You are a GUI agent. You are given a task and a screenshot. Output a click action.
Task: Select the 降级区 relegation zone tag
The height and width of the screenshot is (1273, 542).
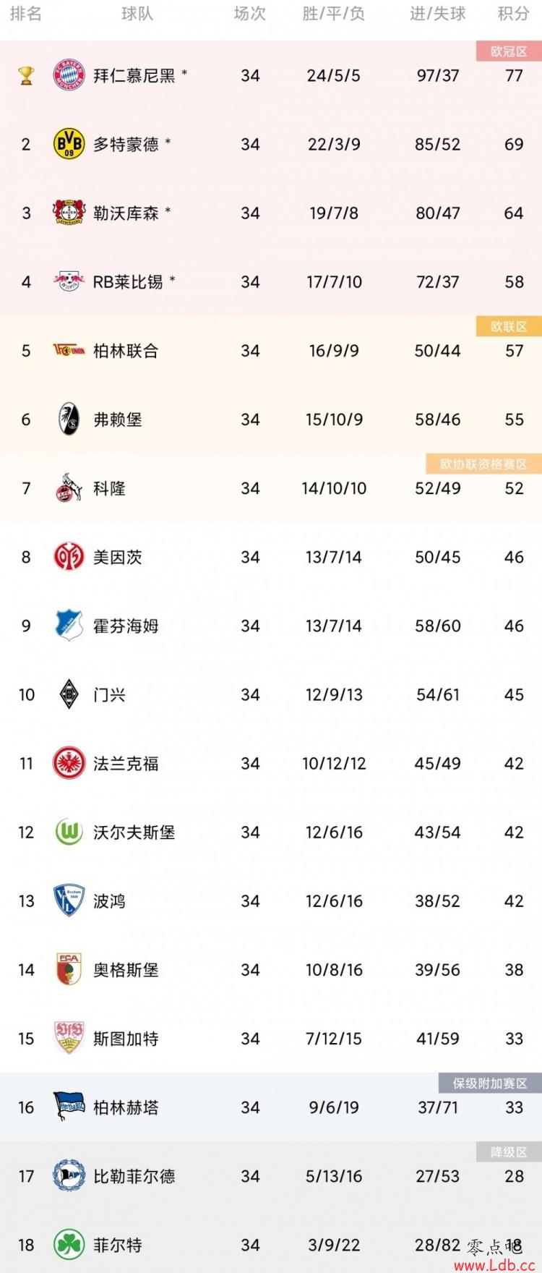click(x=509, y=1151)
